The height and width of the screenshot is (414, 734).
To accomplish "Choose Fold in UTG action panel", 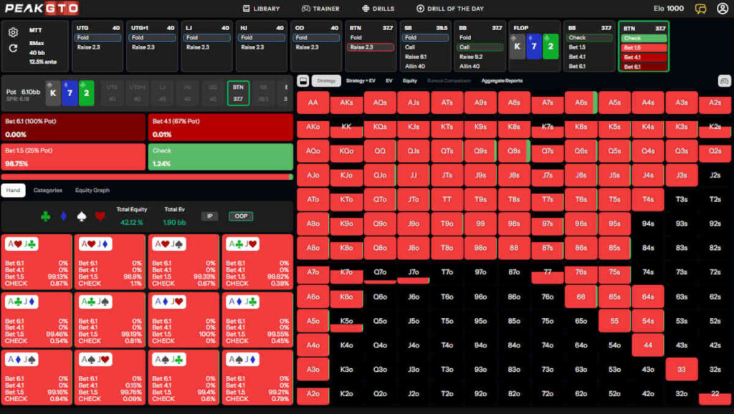I will coord(97,37).
